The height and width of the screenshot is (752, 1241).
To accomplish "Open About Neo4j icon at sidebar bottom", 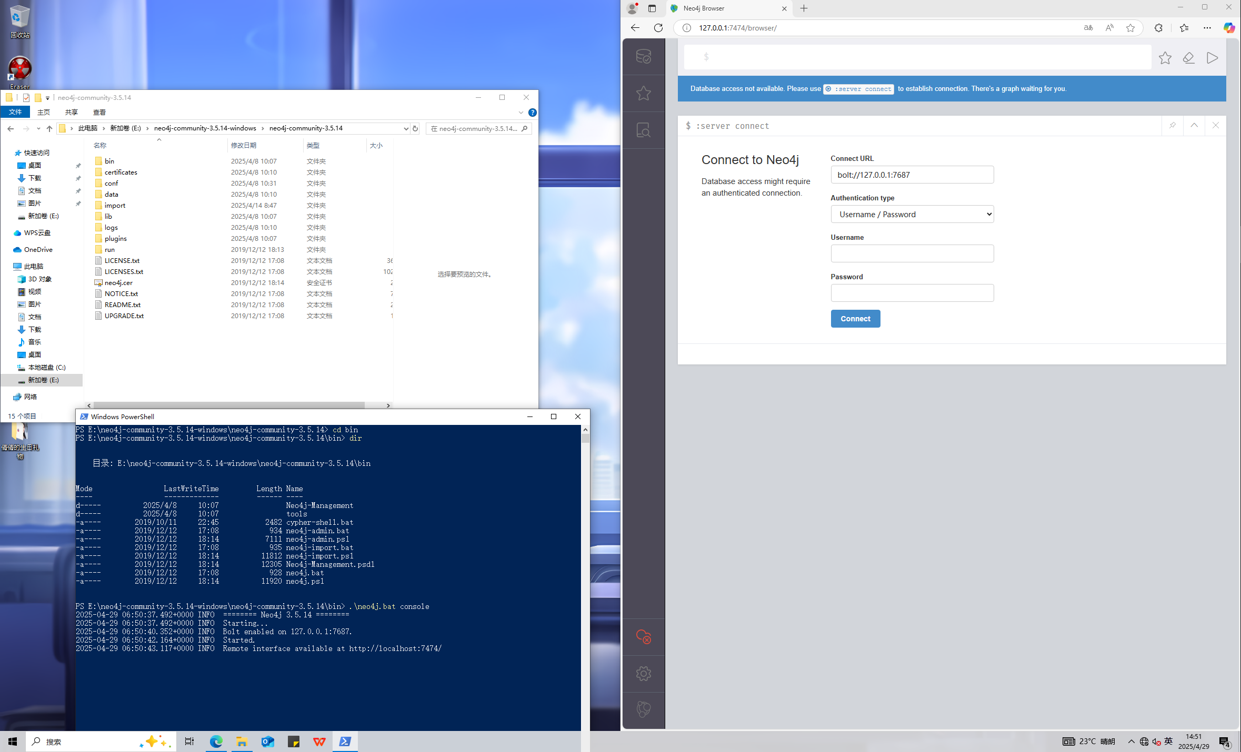I will click(643, 709).
